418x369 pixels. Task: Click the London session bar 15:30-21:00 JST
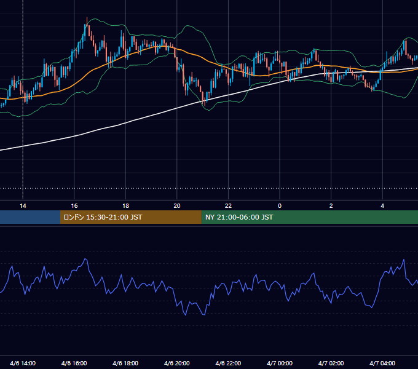pyautogui.click(x=130, y=217)
